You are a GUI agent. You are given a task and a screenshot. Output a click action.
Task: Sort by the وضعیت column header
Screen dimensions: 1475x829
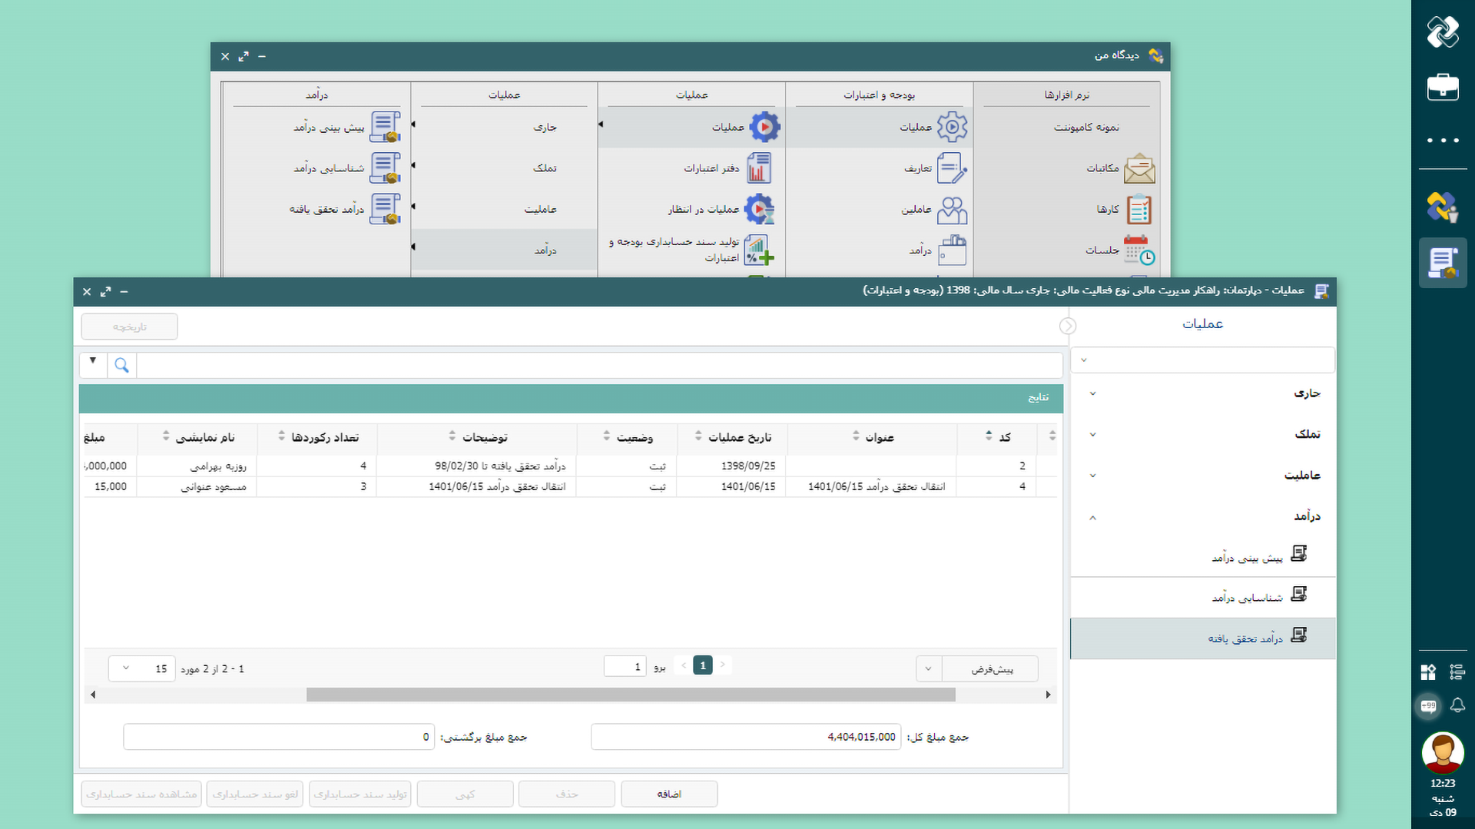click(x=632, y=436)
